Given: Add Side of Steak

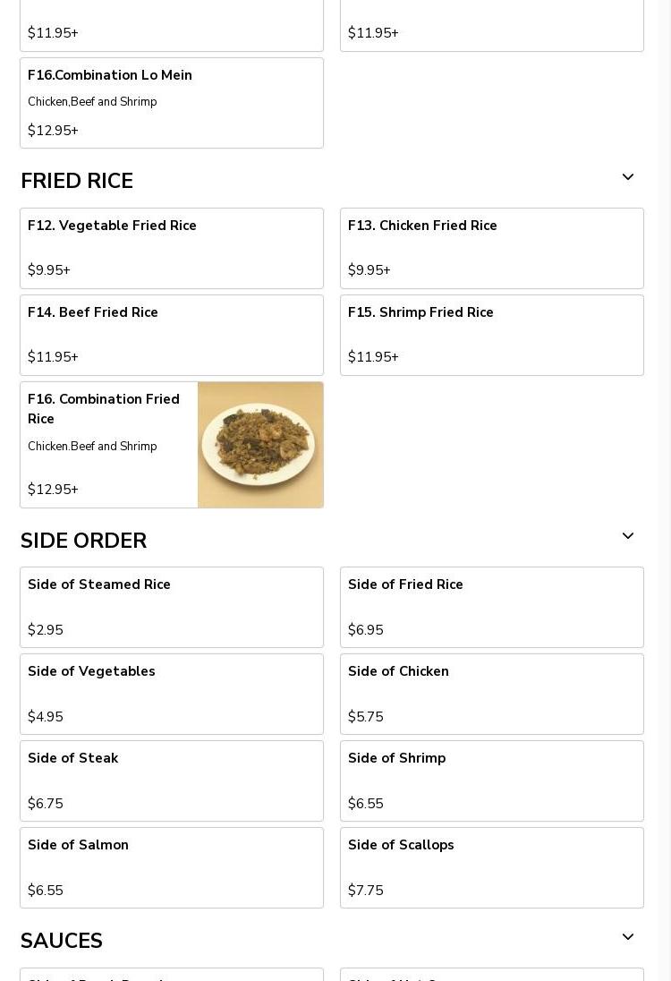Looking at the screenshot, I should 172,781.
